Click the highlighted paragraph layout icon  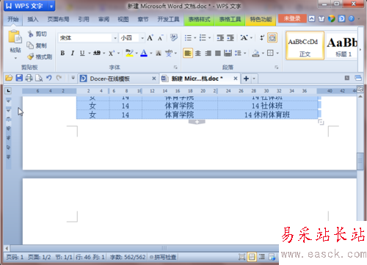(x=272, y=37)
